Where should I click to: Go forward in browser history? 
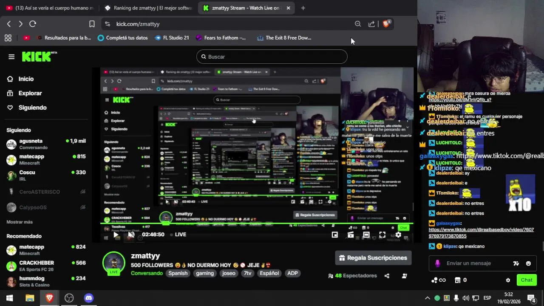(x=20, y=24)
